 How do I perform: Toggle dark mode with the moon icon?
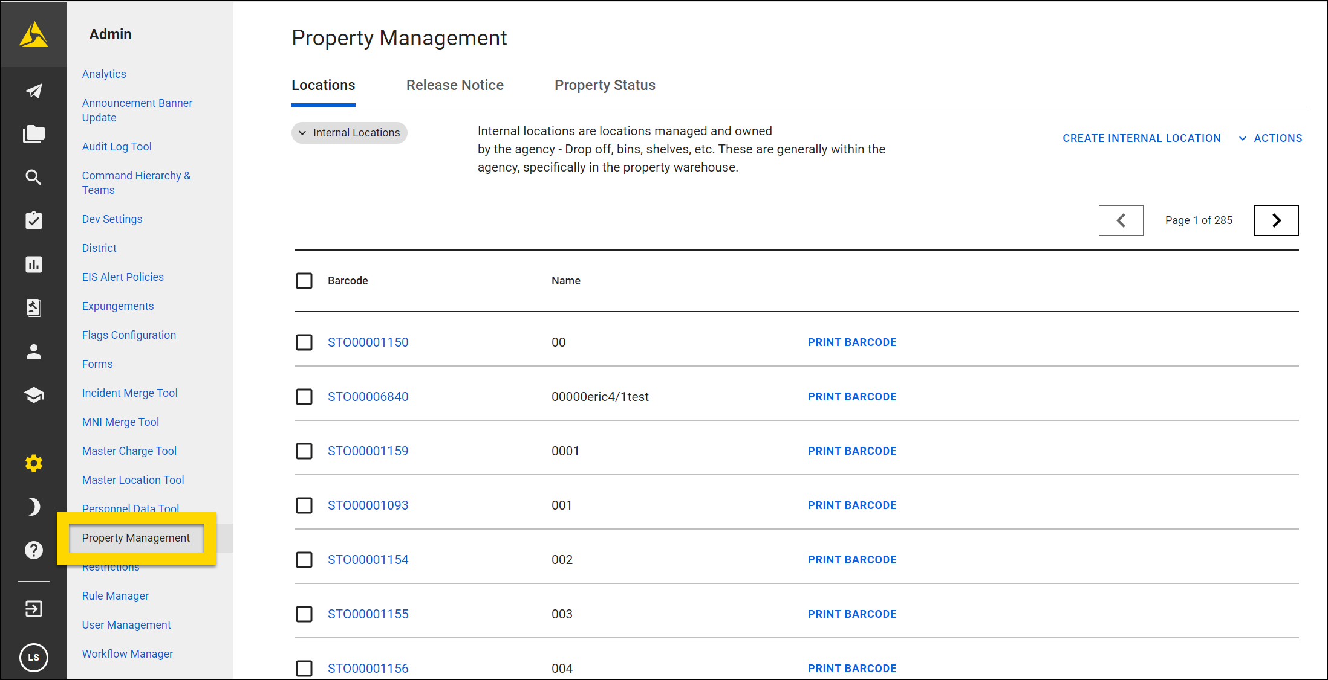33,506
